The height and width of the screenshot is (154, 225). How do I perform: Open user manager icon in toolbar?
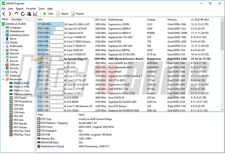click(29, 13)
